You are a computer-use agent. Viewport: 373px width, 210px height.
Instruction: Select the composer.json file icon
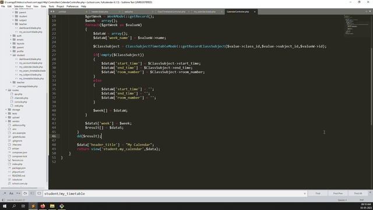(x=9, y=152)
